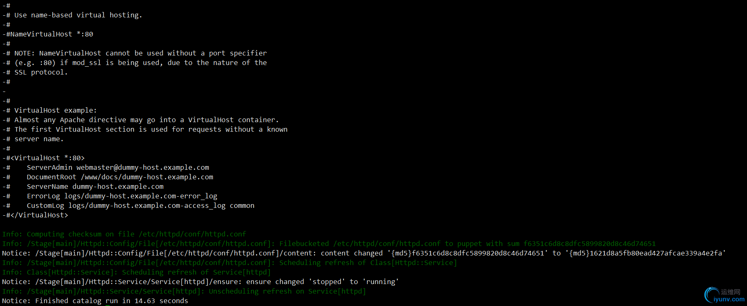This screenshot has width=747, height=306.
Task: Click "Computing checksum on file" info line
Action: (x=124, y=234)
